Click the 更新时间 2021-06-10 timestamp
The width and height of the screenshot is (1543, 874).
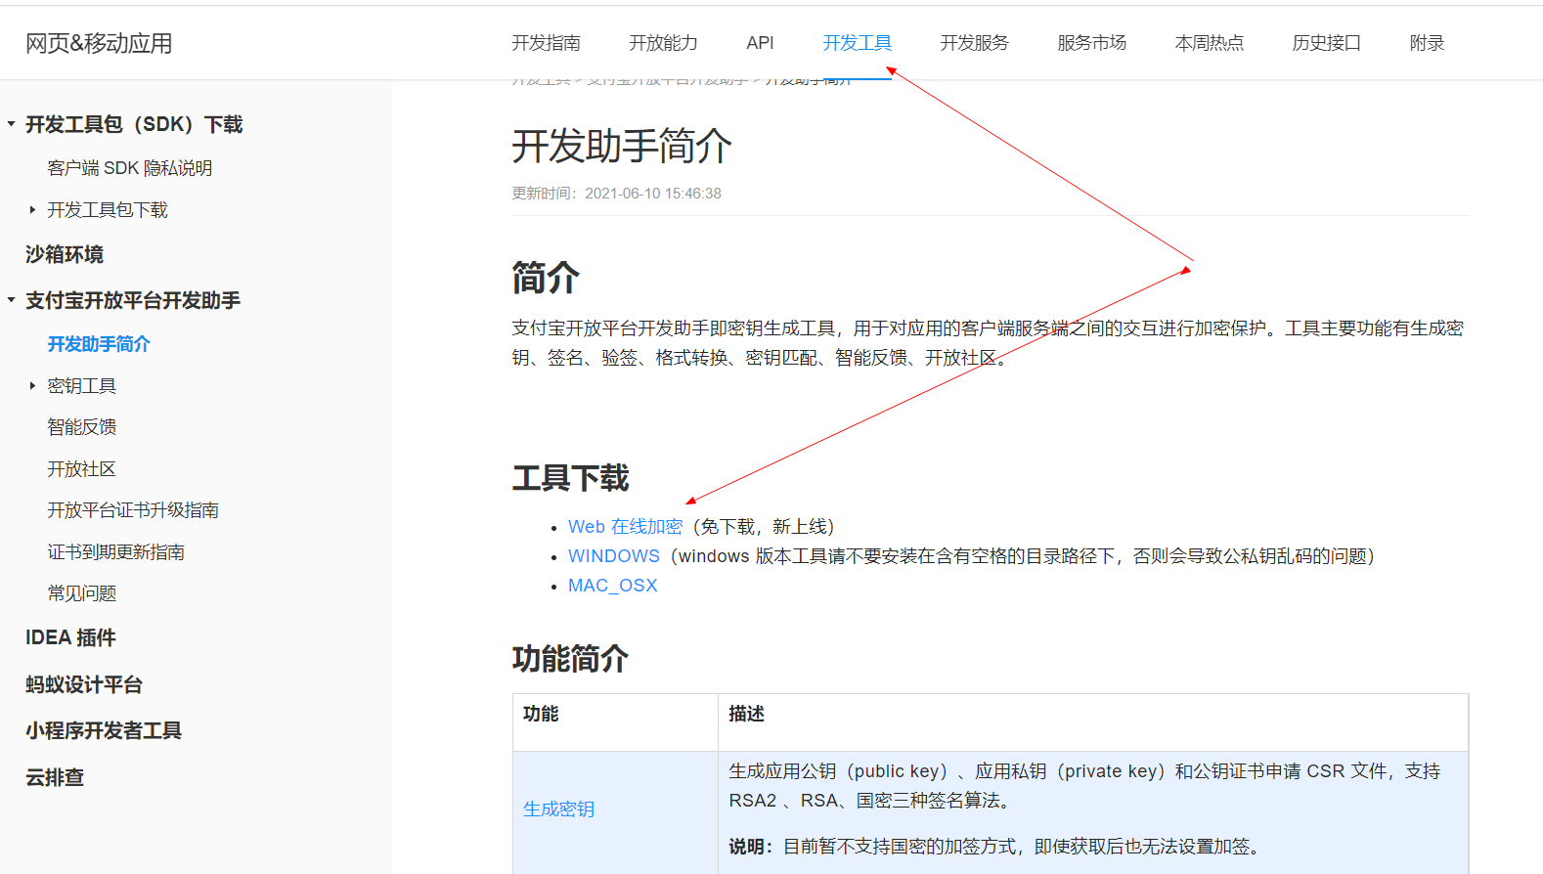[x=616, y=194]
